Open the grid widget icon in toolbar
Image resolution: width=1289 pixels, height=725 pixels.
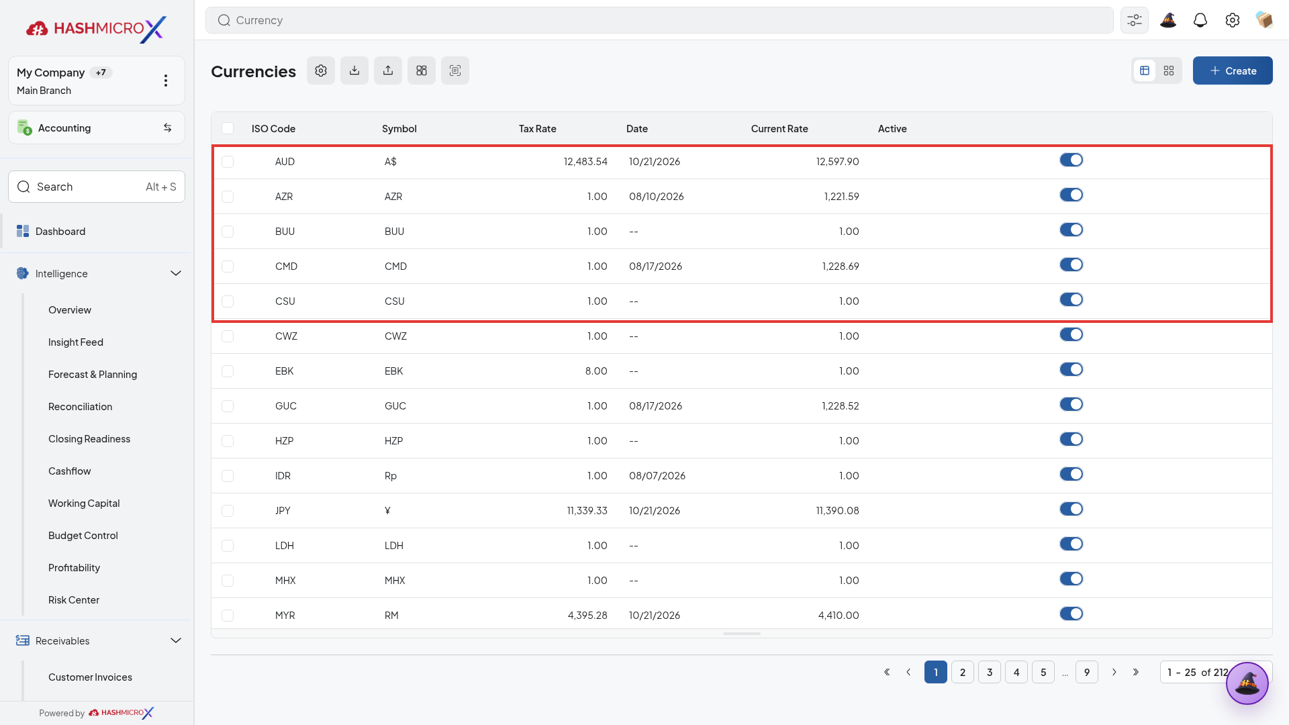(422, 70)
